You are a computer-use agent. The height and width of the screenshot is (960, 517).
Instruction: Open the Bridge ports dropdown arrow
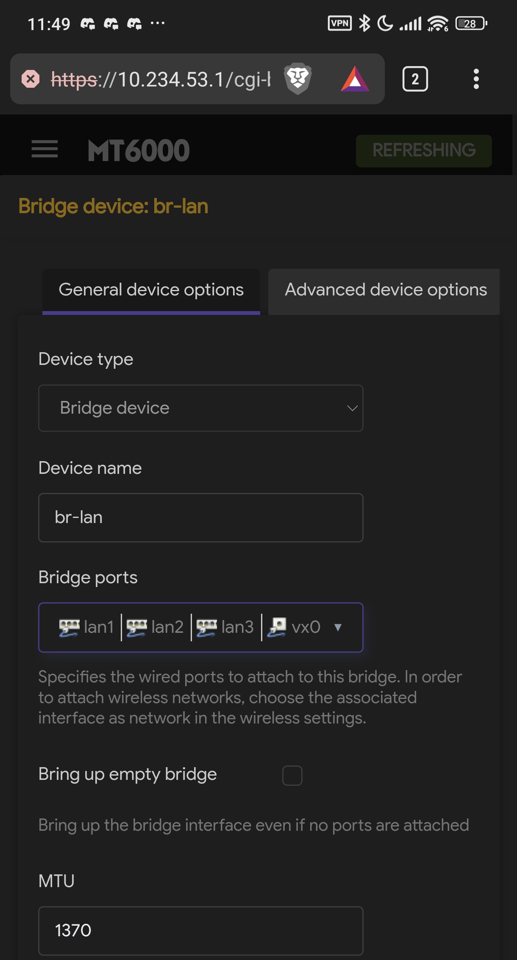(x=338, y=627)
